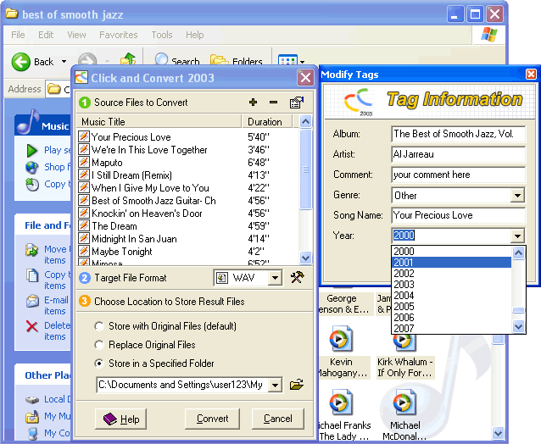Screen dimensions: 541x444
Task: Click the Album text field
Action: (x=458, y=134)
